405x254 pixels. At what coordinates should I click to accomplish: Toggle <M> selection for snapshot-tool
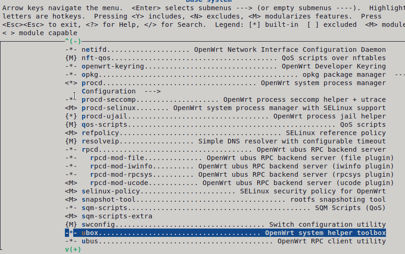[71, 199]
